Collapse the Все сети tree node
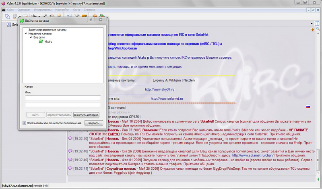The image size is (322, 189). (31, 37)
